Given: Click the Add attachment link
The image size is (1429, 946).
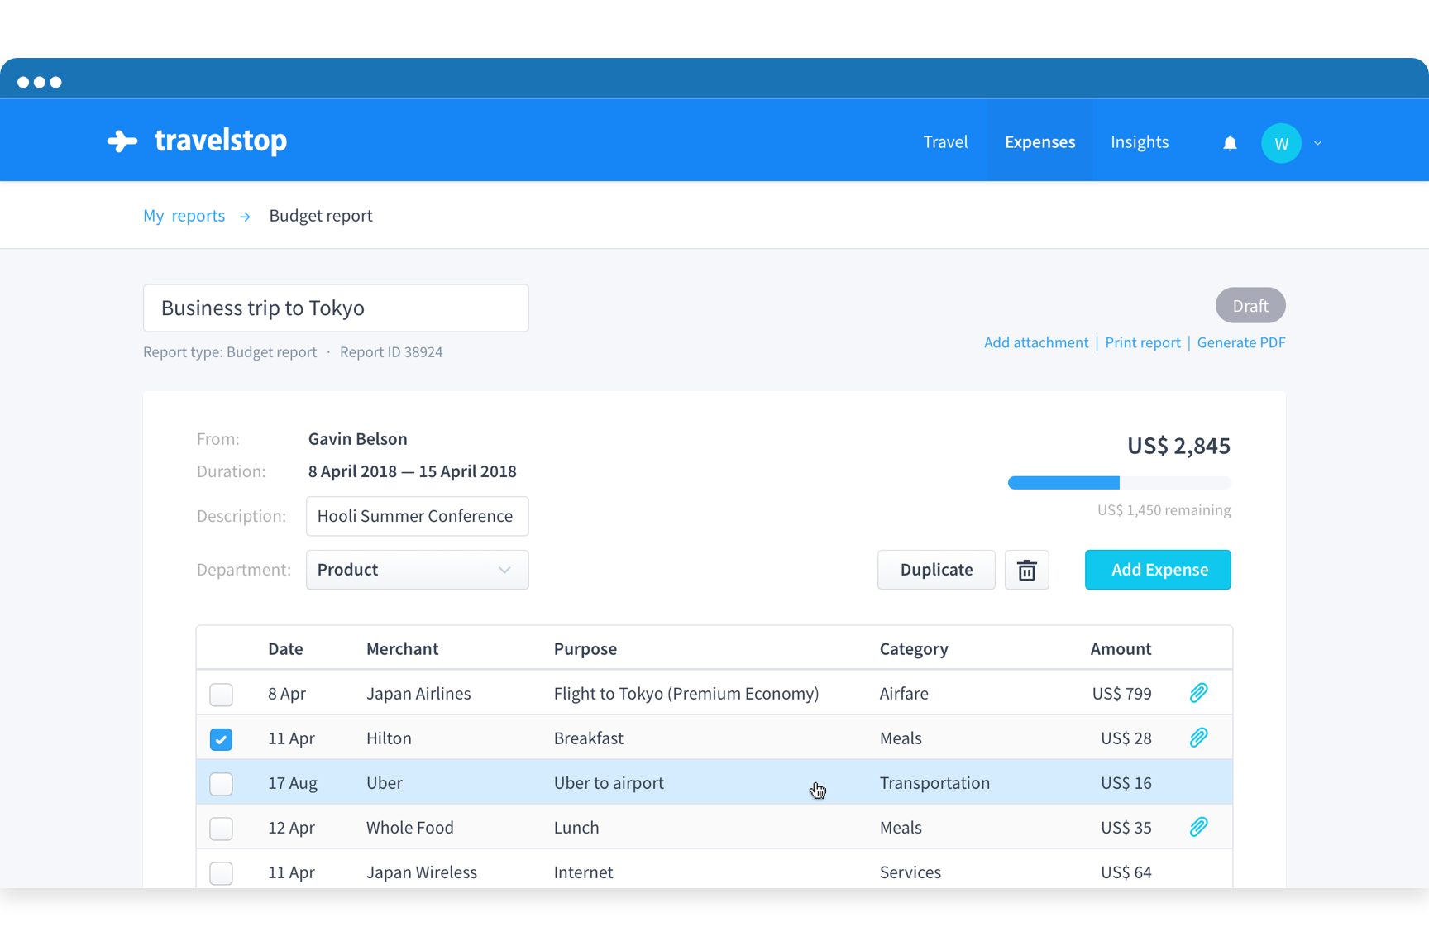Looking at the screenshot, I should click(1035, 342).
